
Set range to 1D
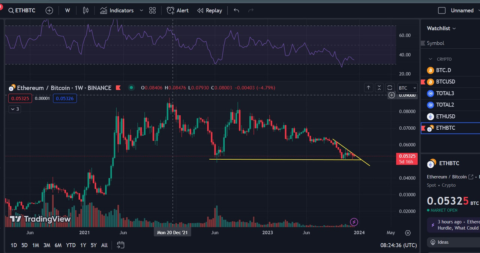point(13,245)
